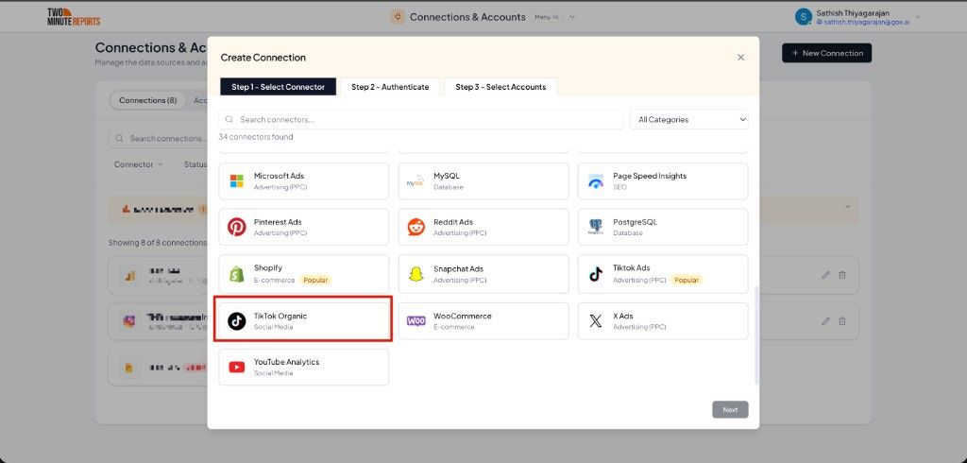967x463 pixels.
Task: Pick the Shopify connector icon
Action: (x=237, y=274)
